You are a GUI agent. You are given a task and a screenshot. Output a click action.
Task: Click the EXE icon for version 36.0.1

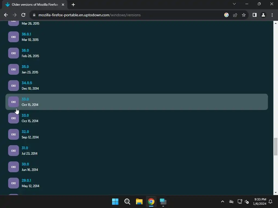tap(14, 37)
